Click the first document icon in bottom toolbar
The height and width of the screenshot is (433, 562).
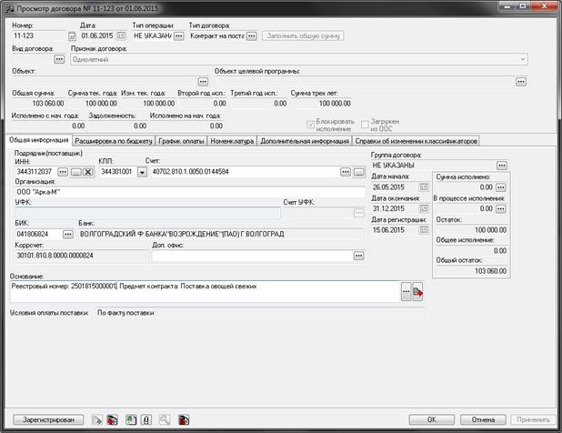tap(97, 419)
